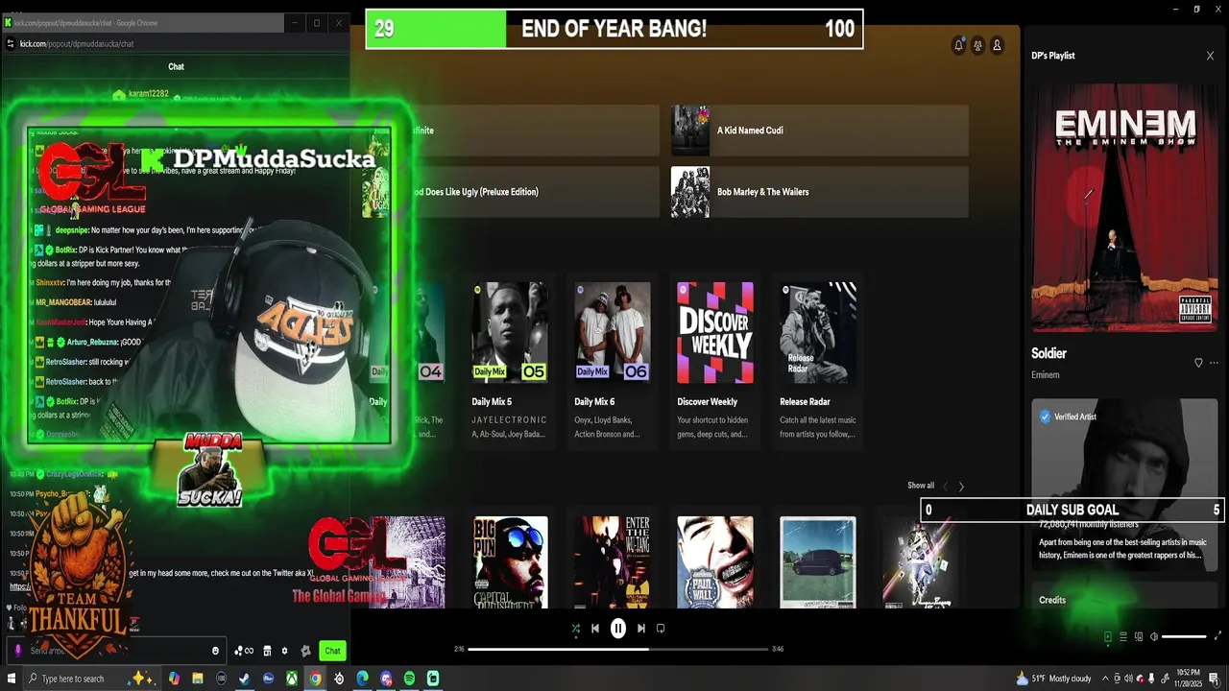The width and height of the screenshot is (1229, 691).
Task: Skip to the next track
Action: click(641, 629)
